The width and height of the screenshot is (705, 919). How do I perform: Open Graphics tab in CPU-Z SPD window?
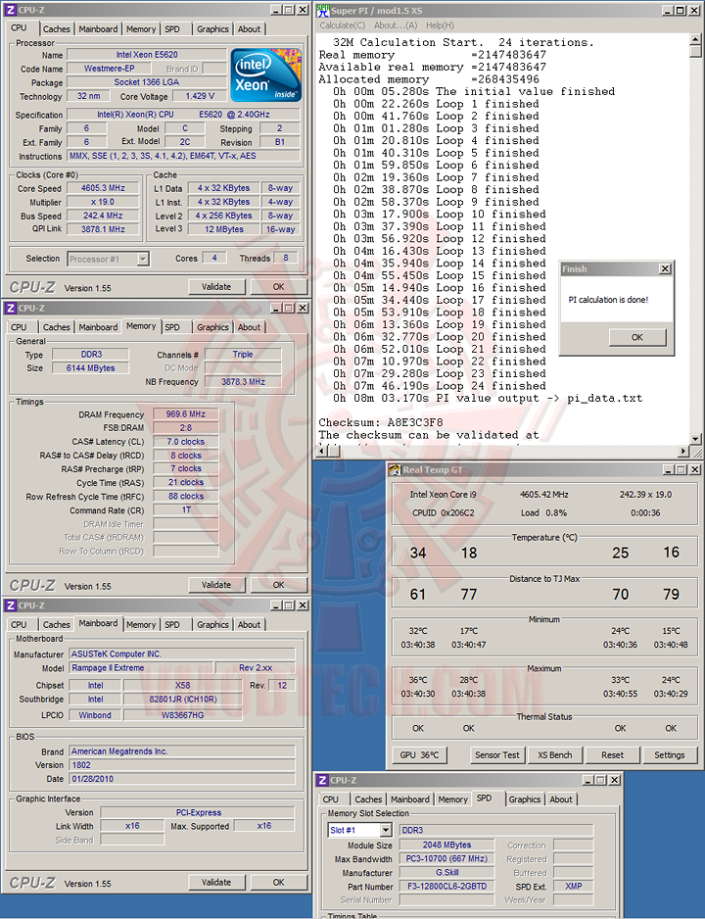pyautogui.click(x=524, y=798)
